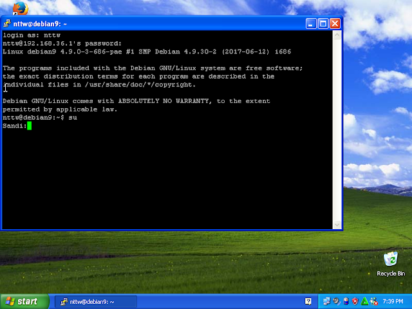Click the 'login as: nttw' line
Viewport: 412px width, 309px height.
point(32,35)
